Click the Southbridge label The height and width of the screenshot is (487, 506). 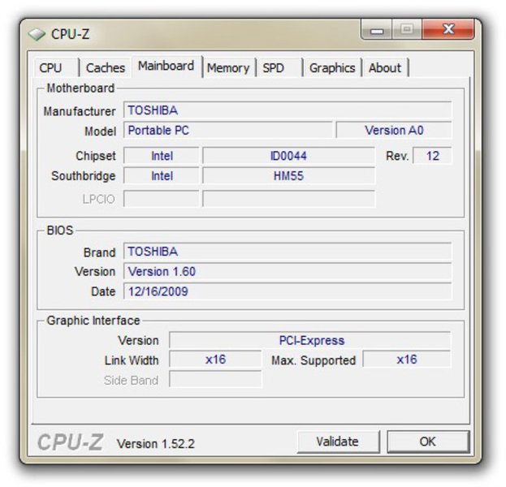[84, 176]
